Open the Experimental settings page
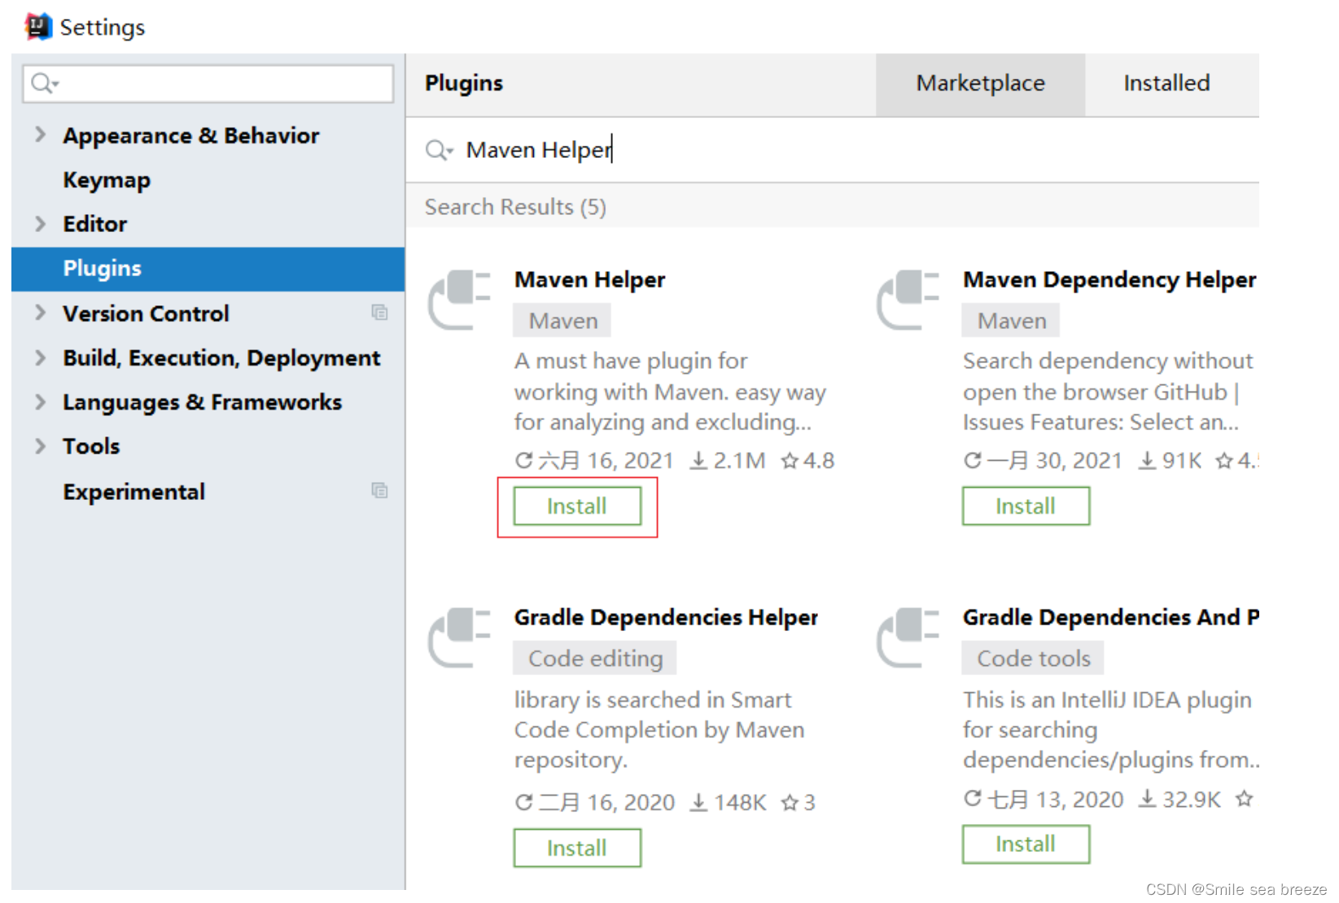This screenshot has width=1339, height=903. [x=134, y=492]
